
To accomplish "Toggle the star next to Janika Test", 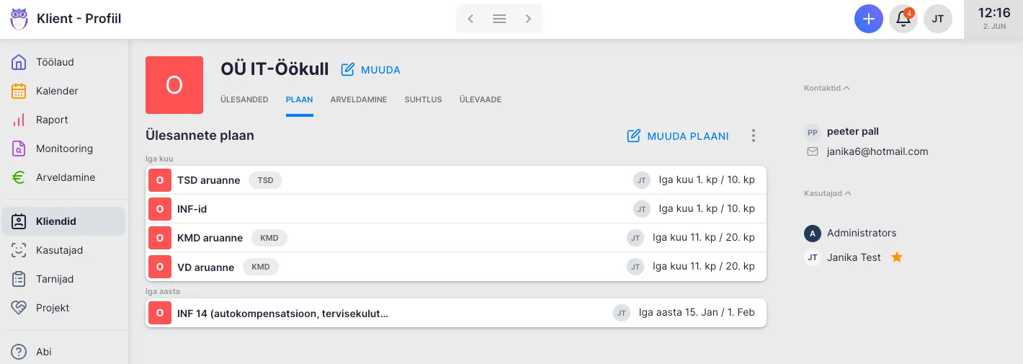I will coord(897,257).
